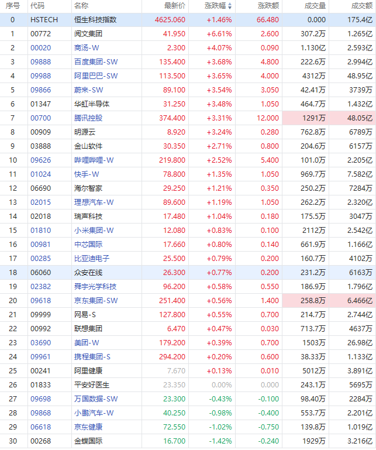Click the 序号 column header
This screenshot has width=376, height=450.
[x=13, y=6]
